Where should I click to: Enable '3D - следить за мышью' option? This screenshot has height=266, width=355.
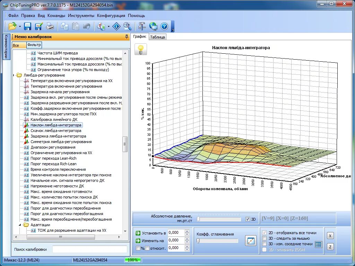[264, 238]
